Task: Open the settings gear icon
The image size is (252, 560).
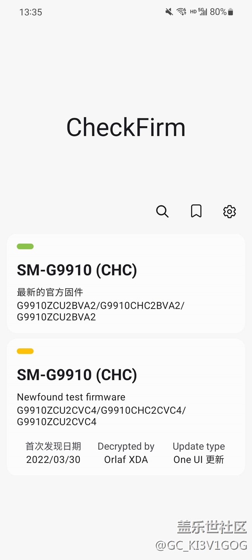Action: tap(230, 211)
